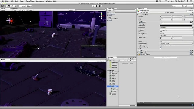The width and height of the screenshot is (194, 109).
Task: Toggle the Static checkbox
Action: [188, 11]
